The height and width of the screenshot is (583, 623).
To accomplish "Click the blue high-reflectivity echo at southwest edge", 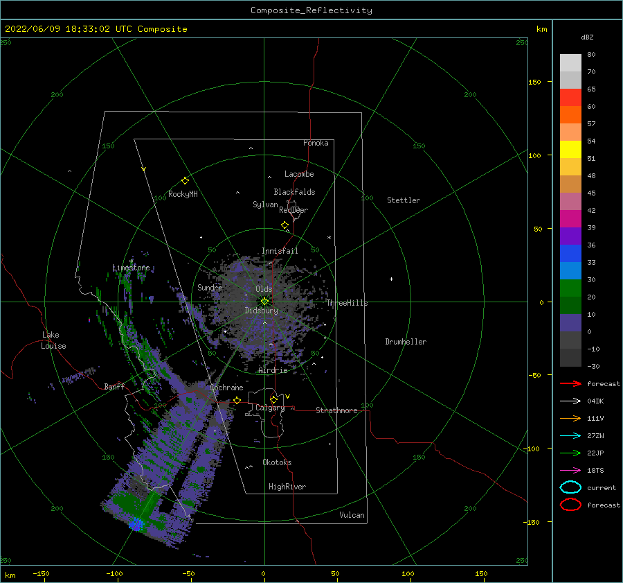I will 136,524.
